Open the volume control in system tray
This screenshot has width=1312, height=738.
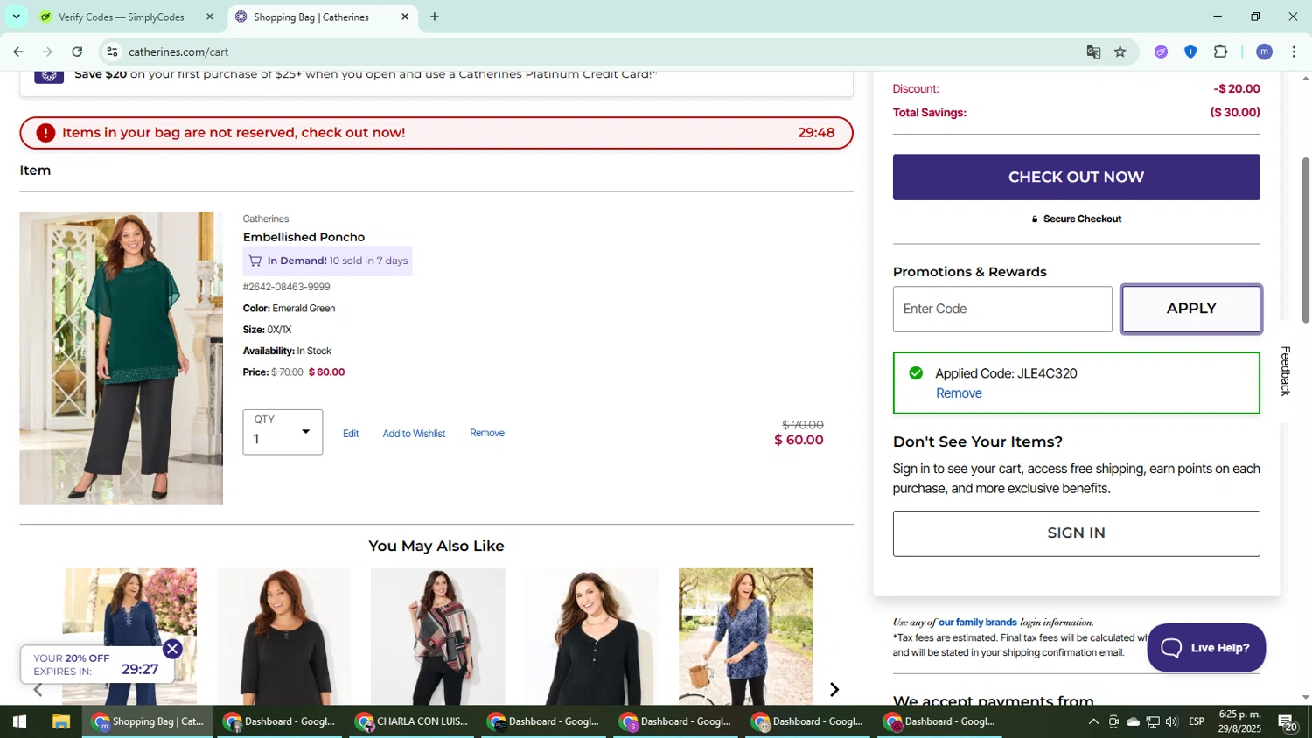pos(1172,722)
